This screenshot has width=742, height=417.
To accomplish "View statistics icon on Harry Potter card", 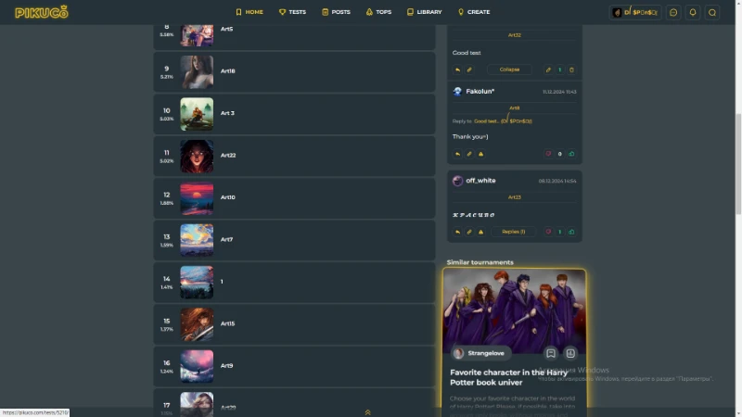I will 570,353.
